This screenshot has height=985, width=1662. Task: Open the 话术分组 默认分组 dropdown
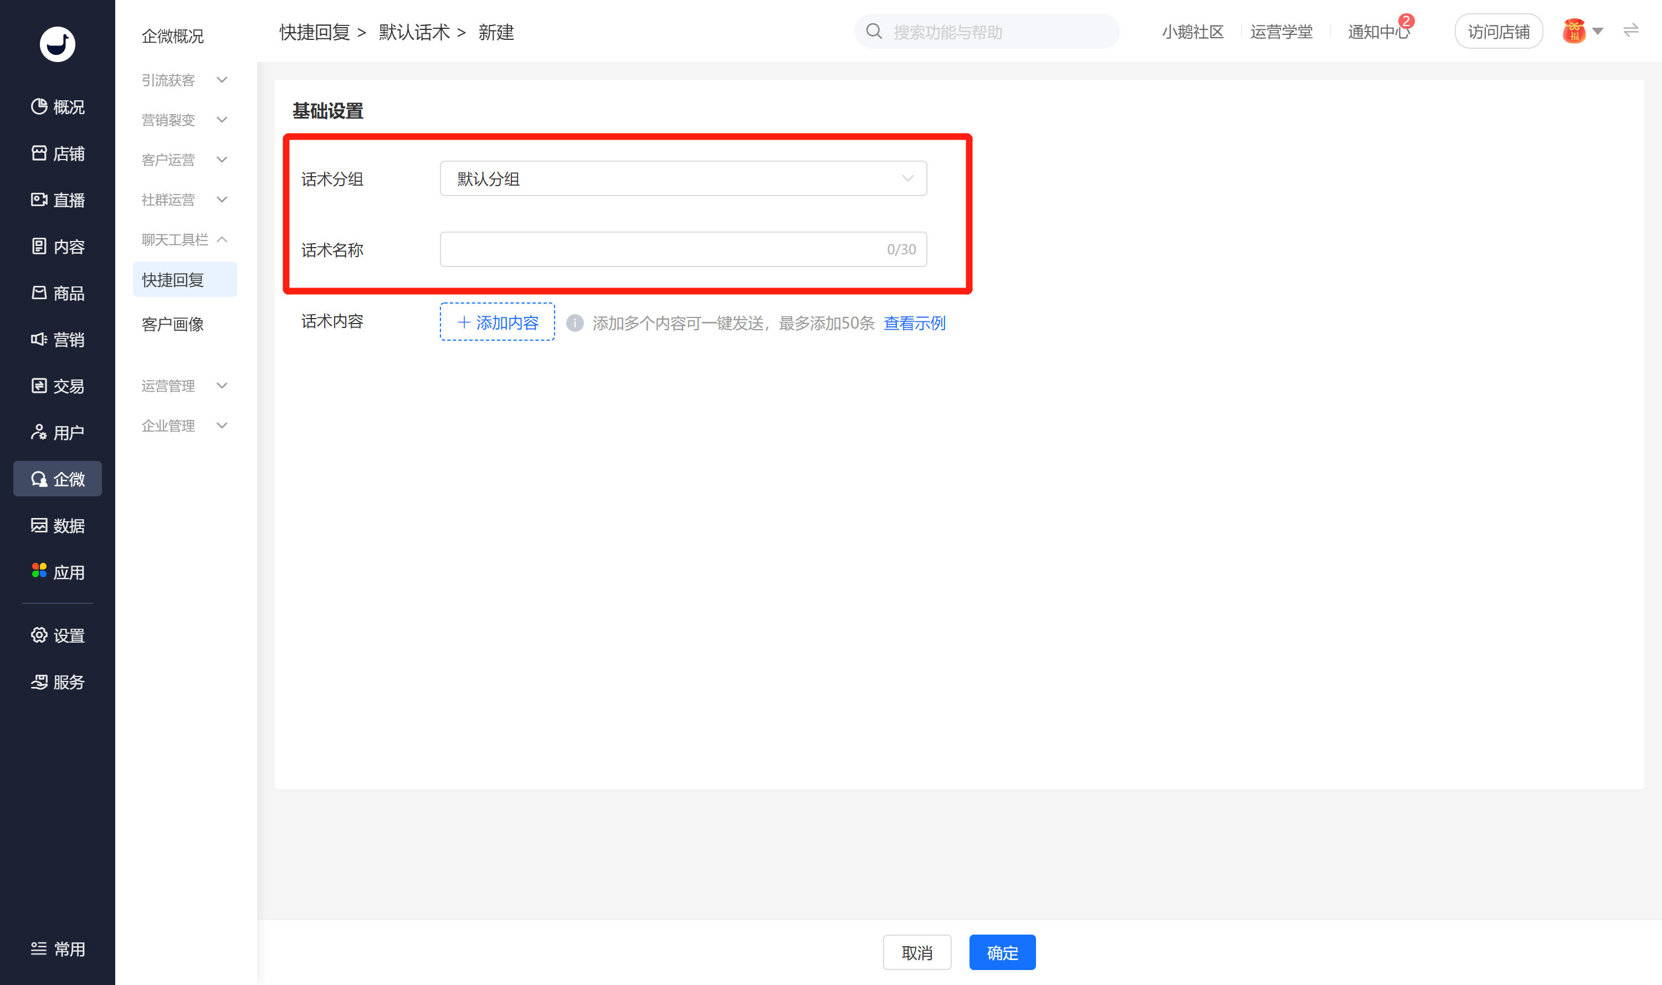coord(683,178)
